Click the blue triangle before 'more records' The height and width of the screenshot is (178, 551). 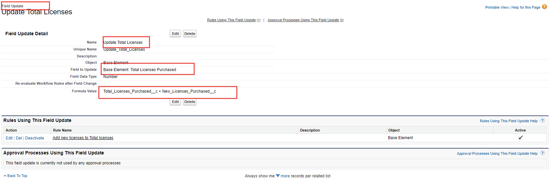coord(278,176)
